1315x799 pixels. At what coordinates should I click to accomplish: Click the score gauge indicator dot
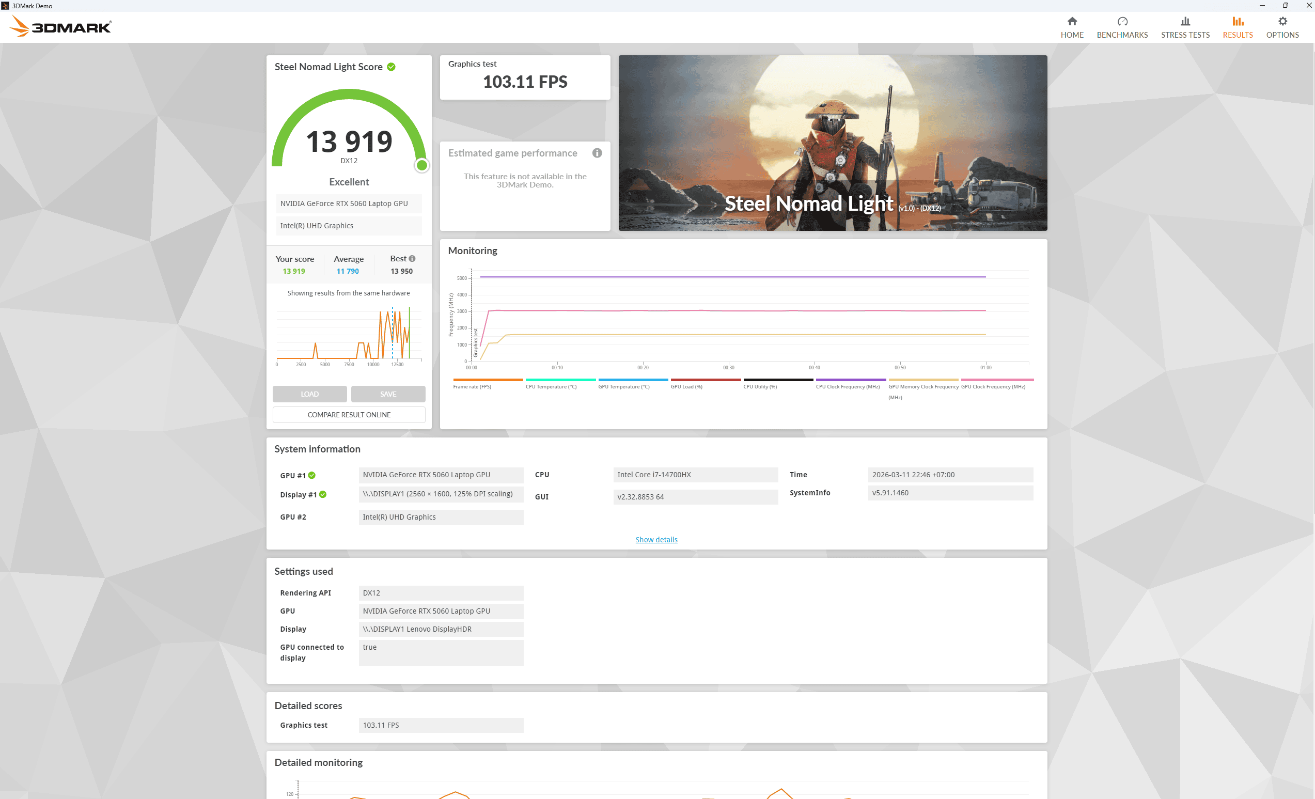pyautogui.click(x=421, y=165)
